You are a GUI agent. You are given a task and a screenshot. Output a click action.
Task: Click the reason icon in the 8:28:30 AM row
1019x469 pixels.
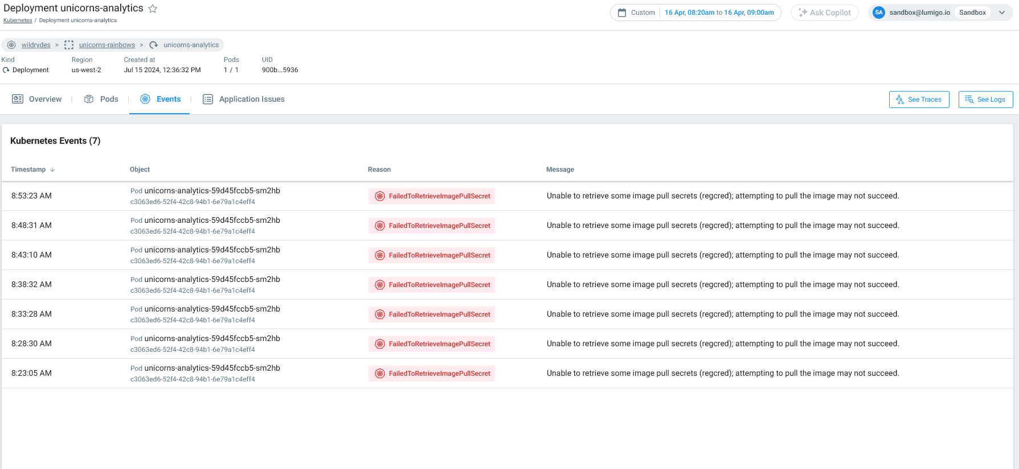click(x=380, y=344)
